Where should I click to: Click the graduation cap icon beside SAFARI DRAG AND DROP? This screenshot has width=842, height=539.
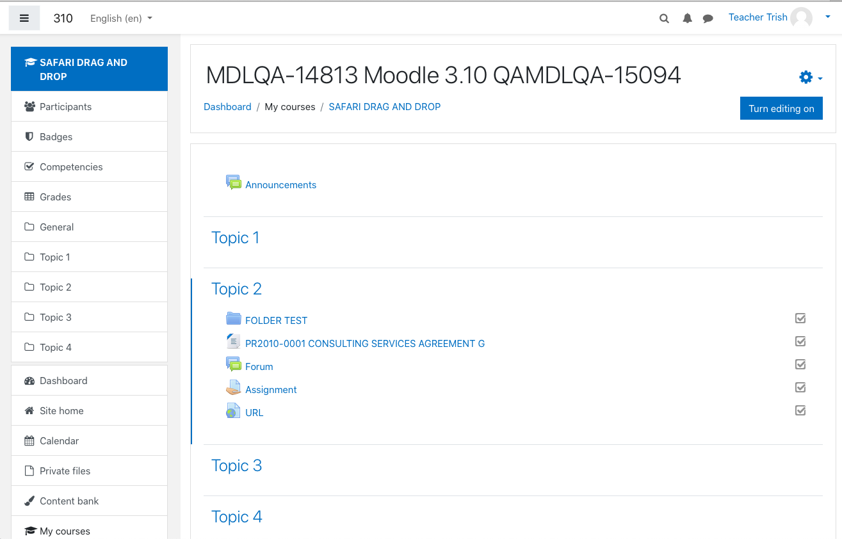click(x=30, y=62)
